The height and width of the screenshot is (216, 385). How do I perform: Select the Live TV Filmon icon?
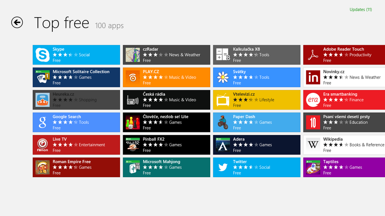[42, 145]
